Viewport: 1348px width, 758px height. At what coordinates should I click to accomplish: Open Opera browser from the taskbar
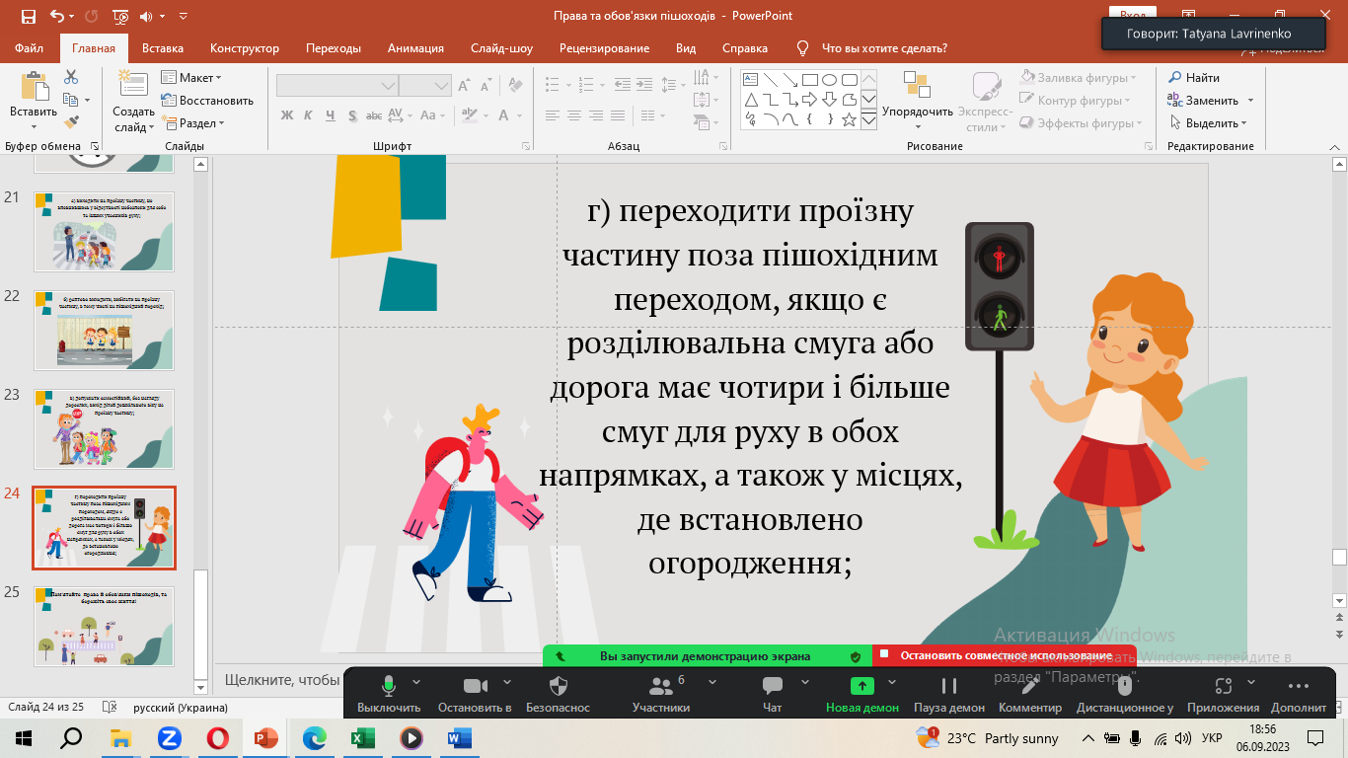(x=218, y=737)
